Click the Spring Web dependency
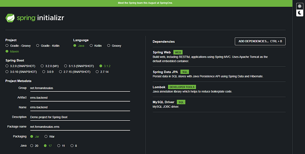 pos(219,57)
